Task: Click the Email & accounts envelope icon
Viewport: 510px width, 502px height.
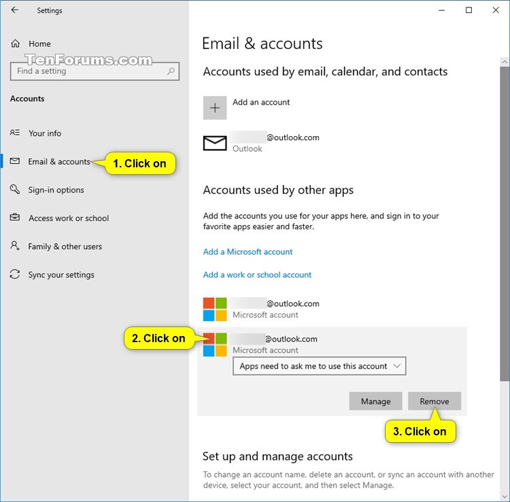Action: pos(15,161)
